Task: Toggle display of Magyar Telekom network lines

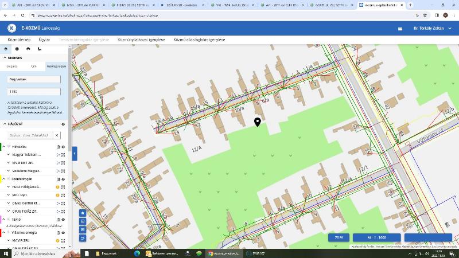Action: coord(58,155)
